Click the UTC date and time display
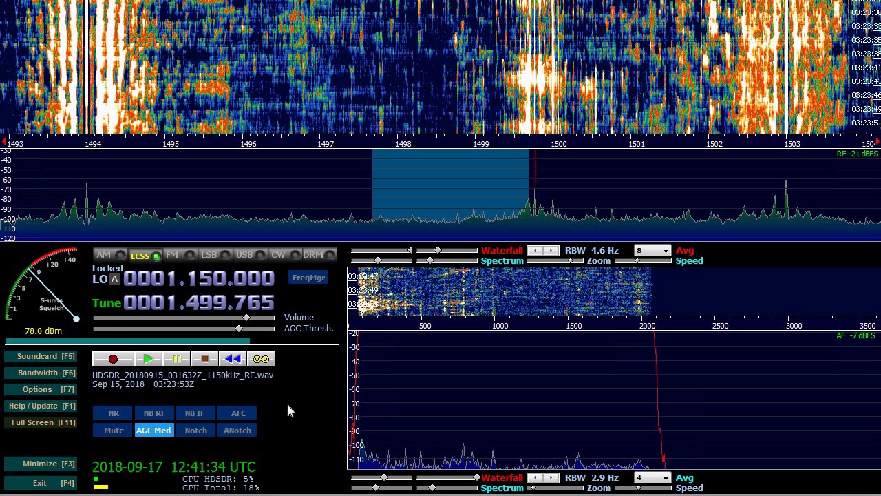Screen dimensions: 881x496 click(174, 467)
